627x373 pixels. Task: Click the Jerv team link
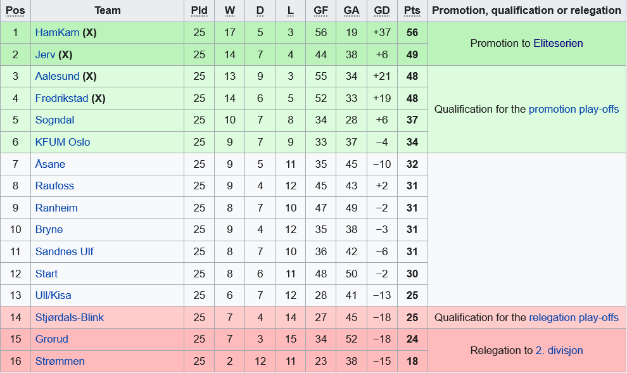click(x=45, y=54)
